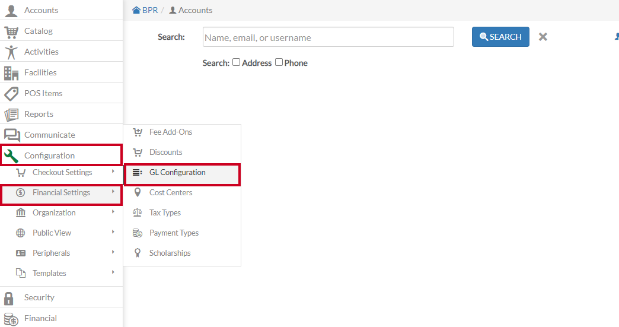The height and width of the screenshot is (327, 619).
Task: Click the Fee Add-Ons cart icon
Action: pyautogui.click(x=138, y=132)
